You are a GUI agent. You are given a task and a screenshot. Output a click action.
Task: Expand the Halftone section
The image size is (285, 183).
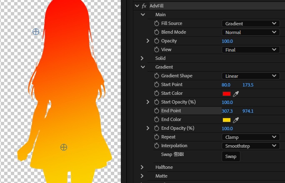[x=142, y=167]
